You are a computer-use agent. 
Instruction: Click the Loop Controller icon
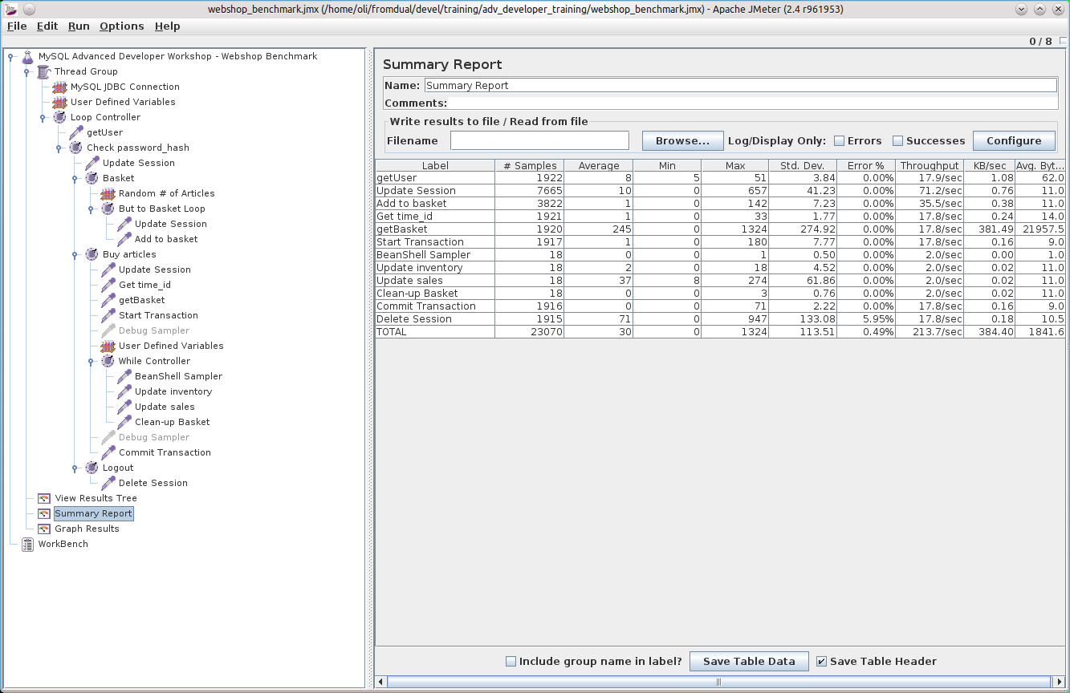point(60,117)
